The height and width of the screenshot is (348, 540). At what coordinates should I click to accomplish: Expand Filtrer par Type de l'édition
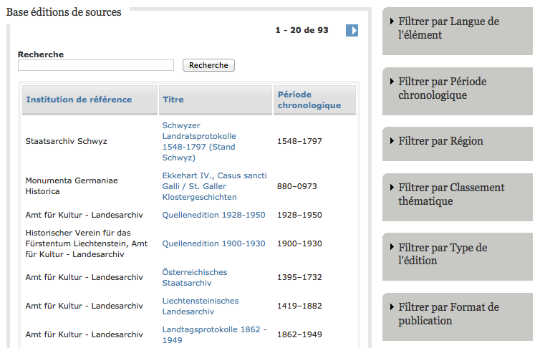pos(443,254)
